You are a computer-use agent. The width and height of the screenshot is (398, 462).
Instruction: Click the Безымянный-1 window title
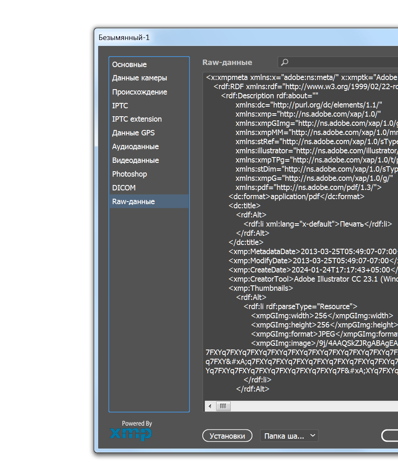click(x=124, y=37)
